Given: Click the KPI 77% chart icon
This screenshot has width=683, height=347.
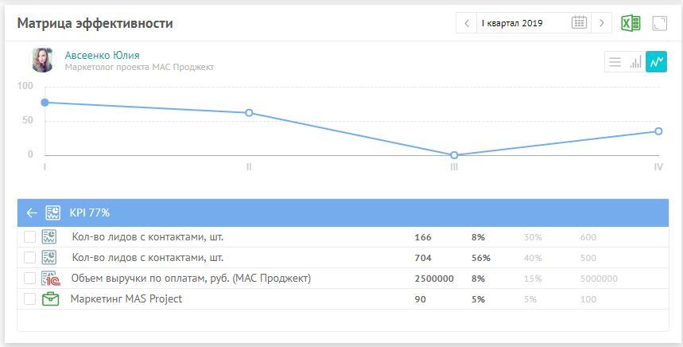Looking at the screenshot, I should click(x=52, y=212).
